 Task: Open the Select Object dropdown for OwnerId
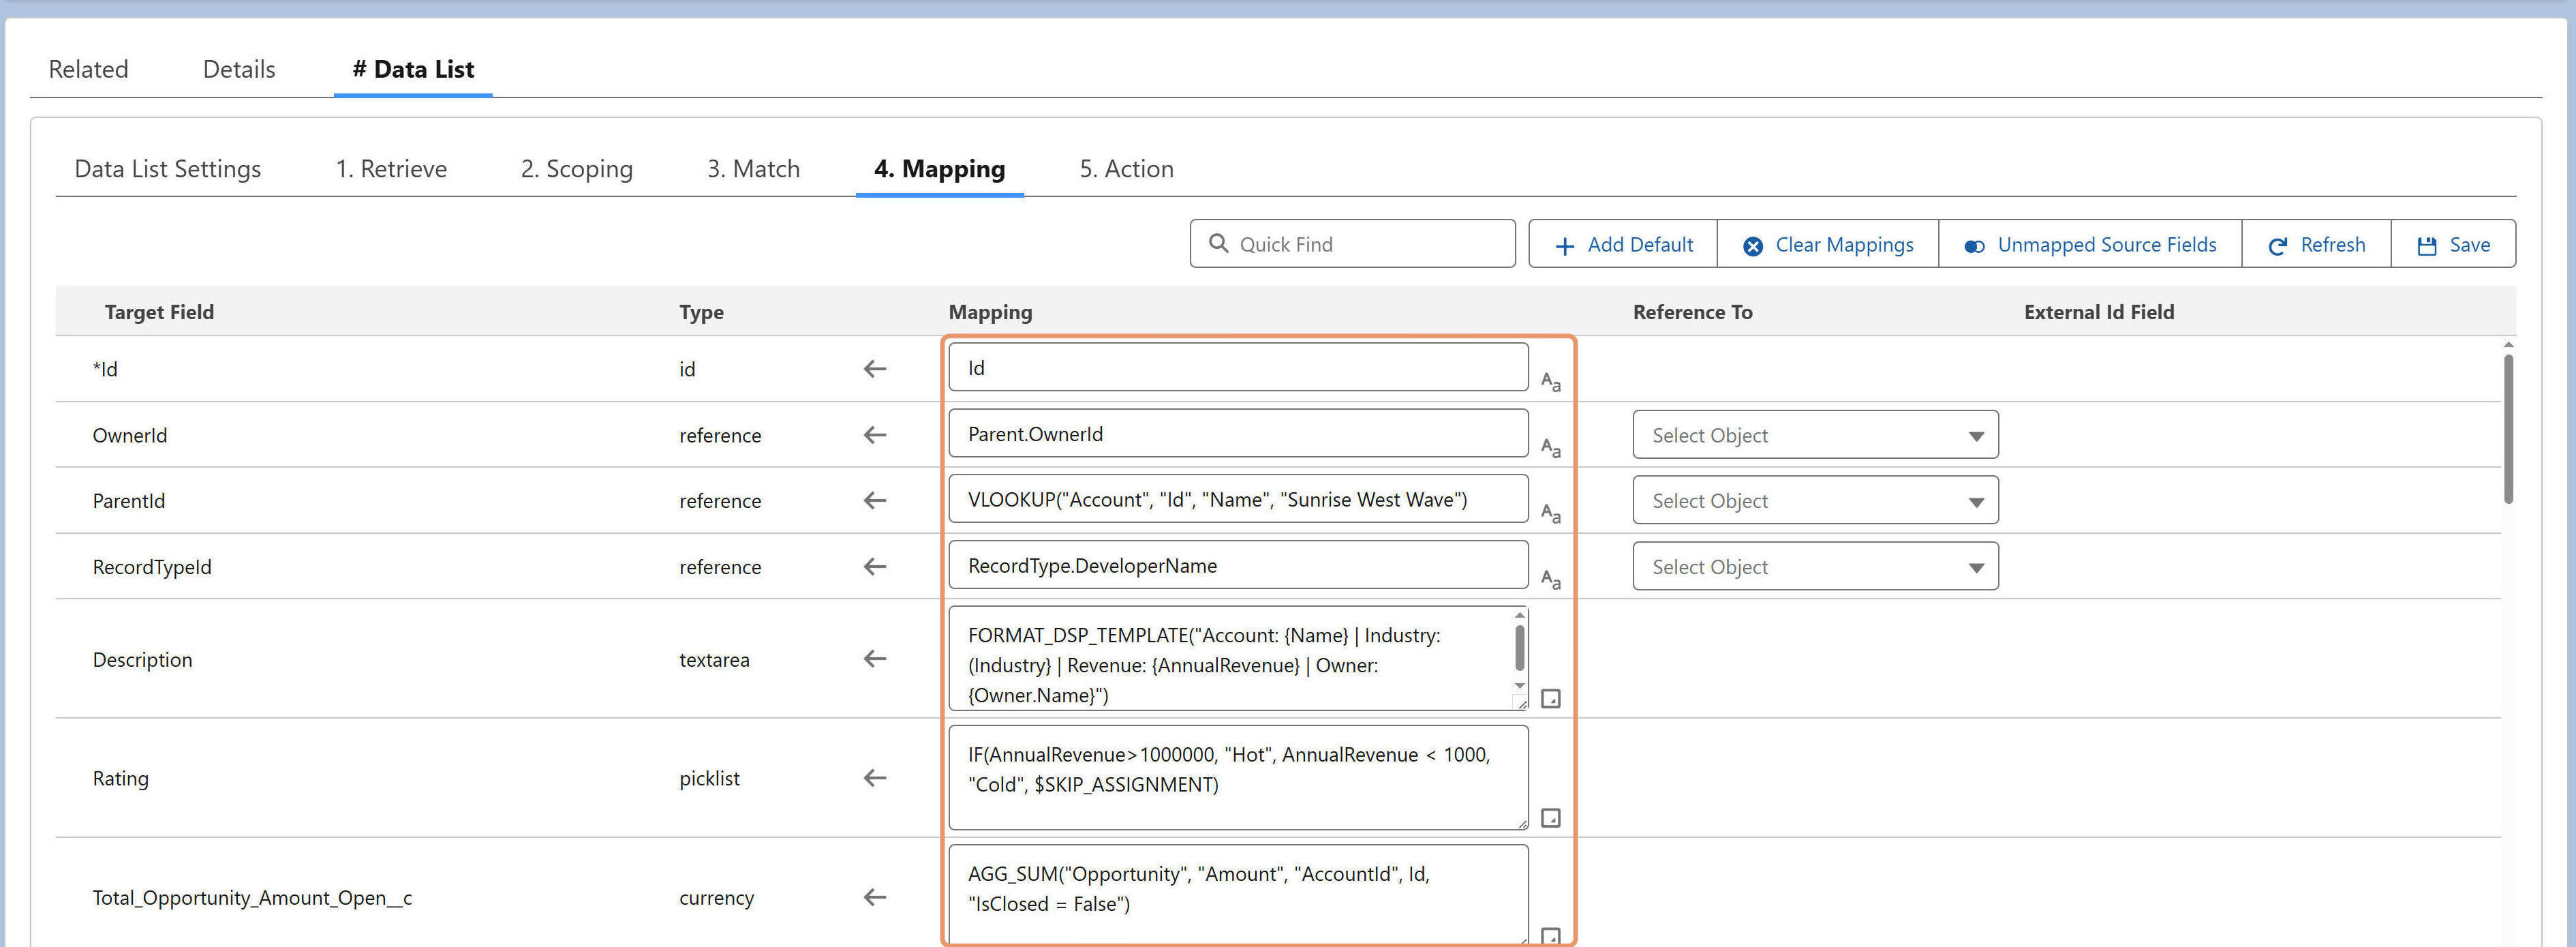(1815, 435)
